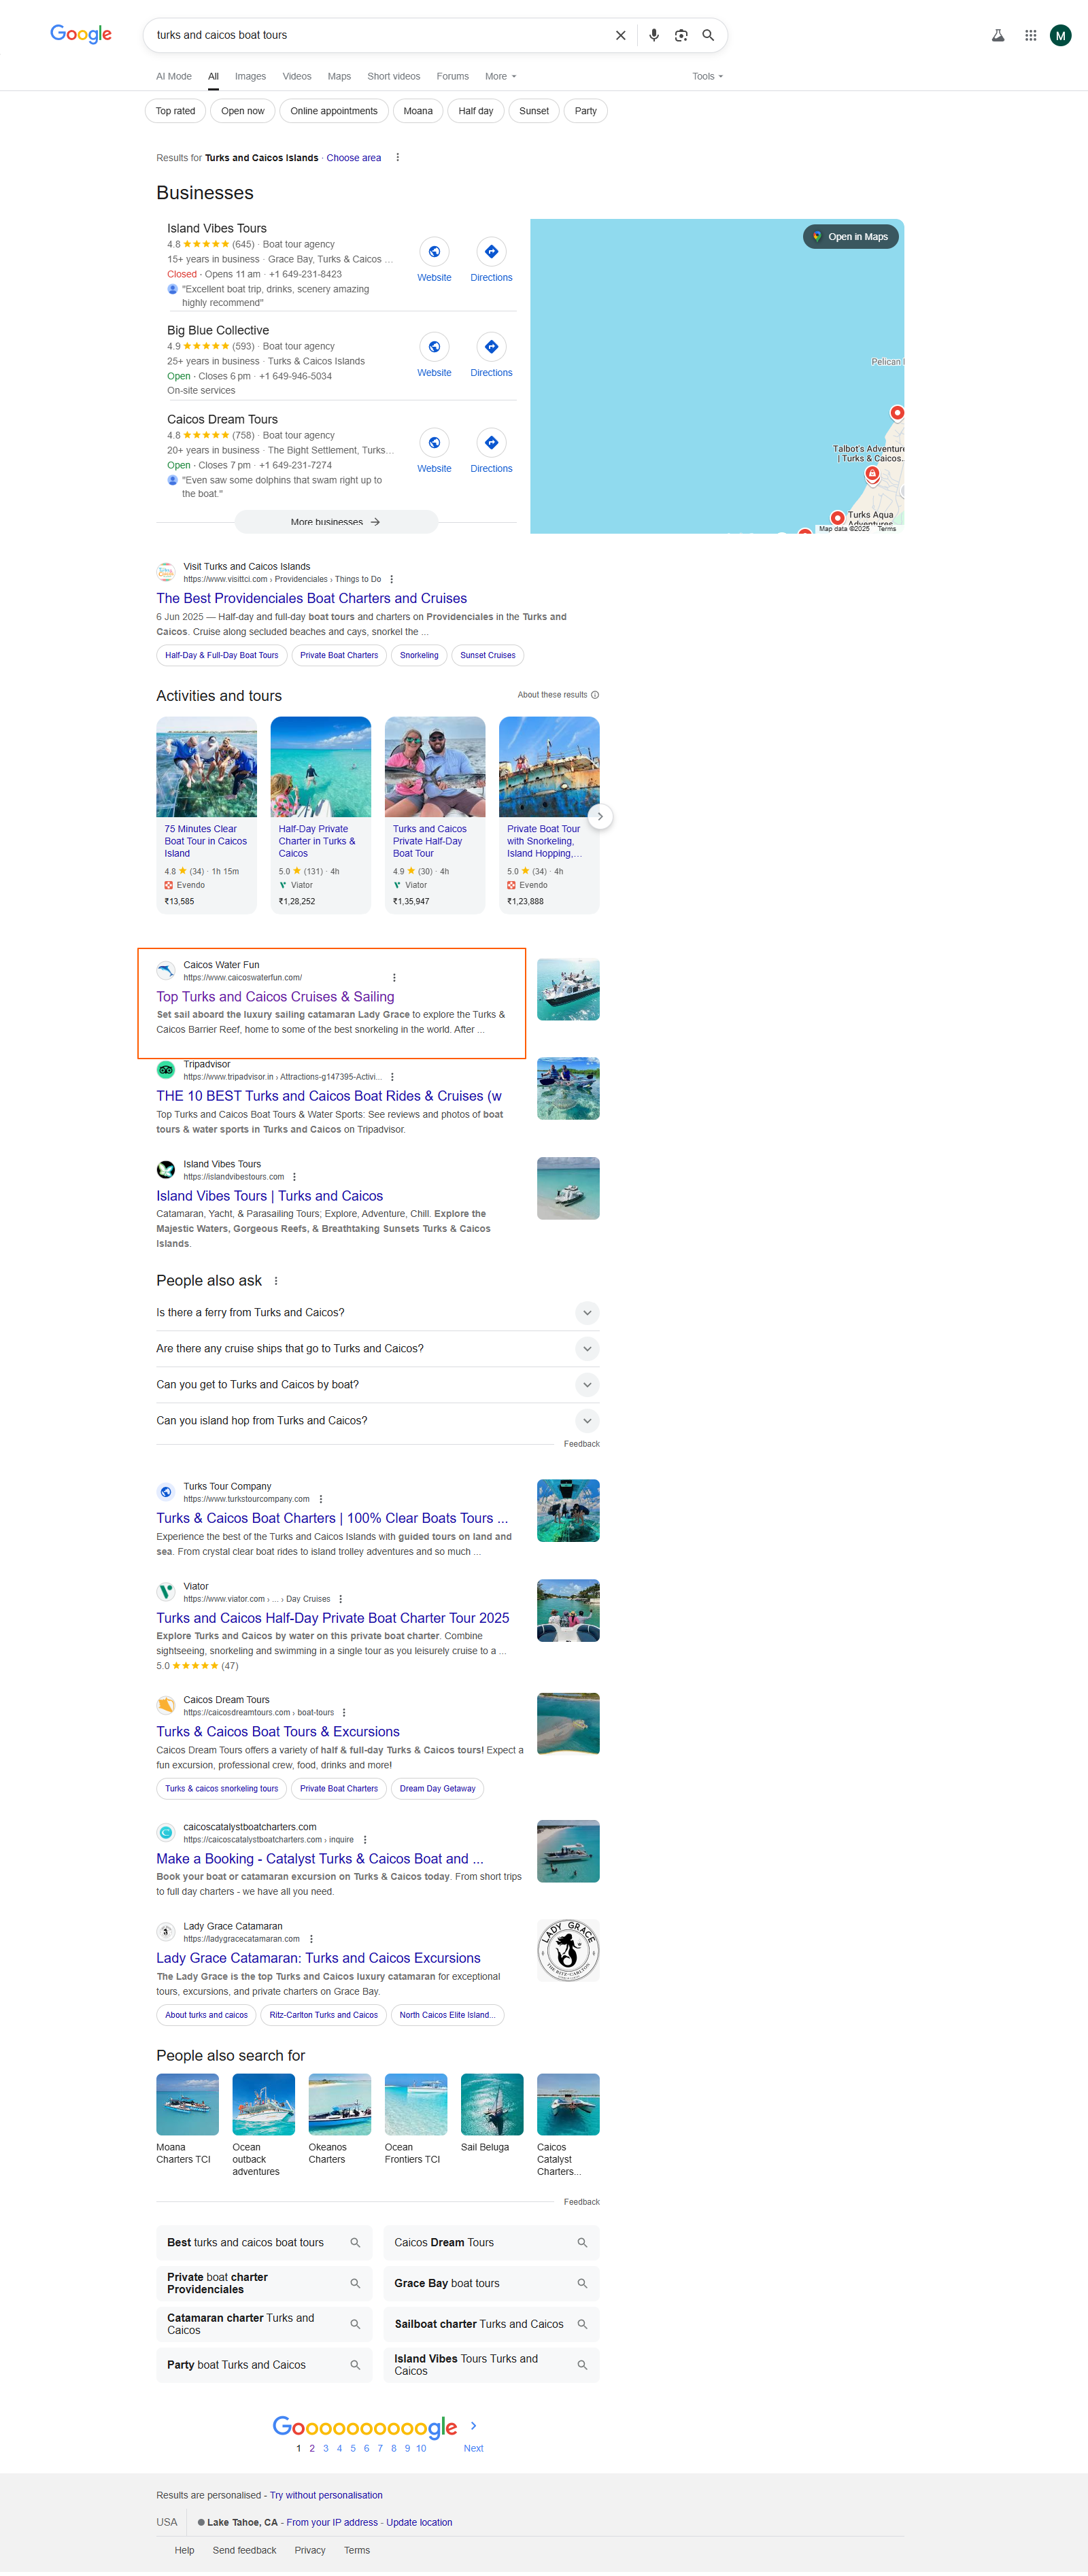Open the Tools dropdown

[x=707, y=77]
